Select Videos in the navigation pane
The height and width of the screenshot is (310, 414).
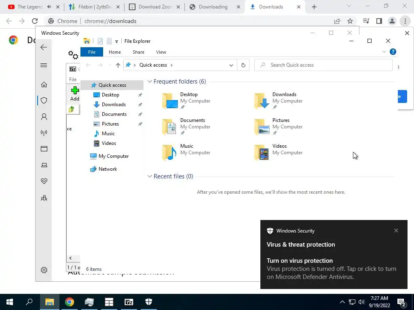click(x=109, y=143)
